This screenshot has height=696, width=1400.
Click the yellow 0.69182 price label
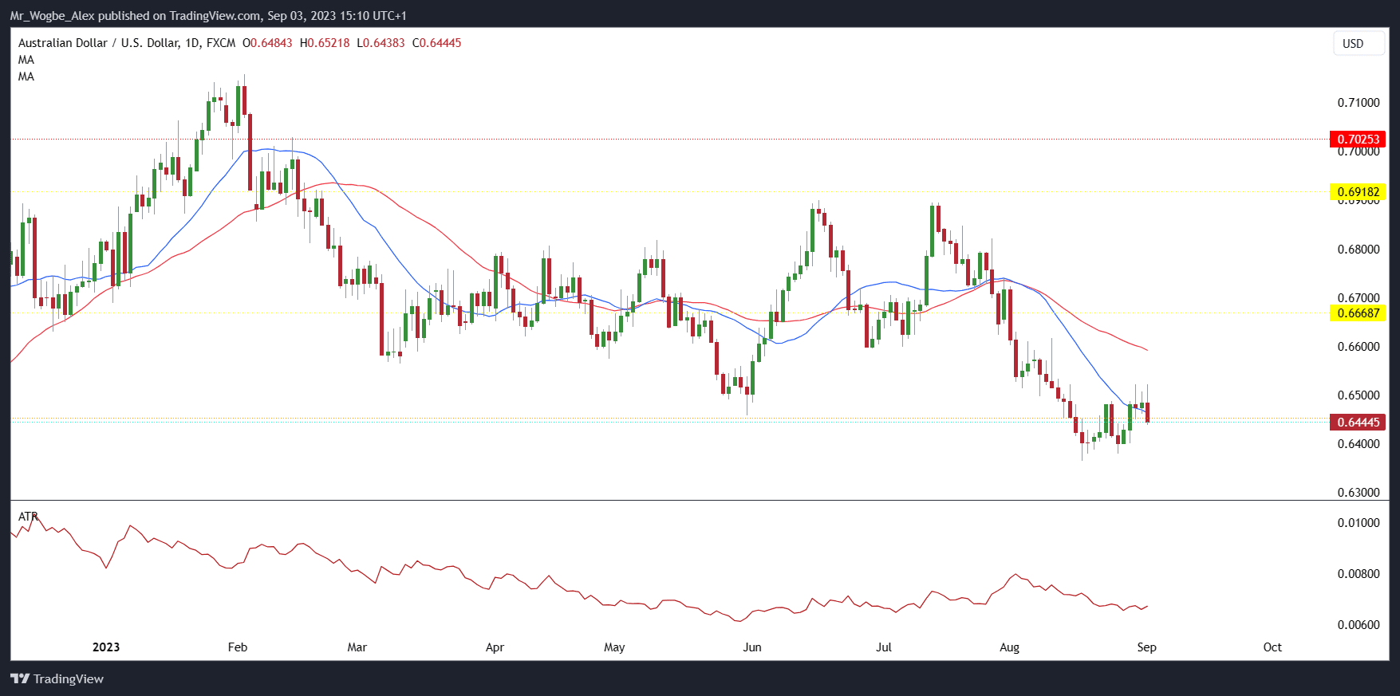[1358, 191]
